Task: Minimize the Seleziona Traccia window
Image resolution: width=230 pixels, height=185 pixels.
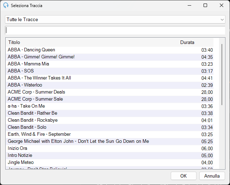Action: click(x=189, y=5)
